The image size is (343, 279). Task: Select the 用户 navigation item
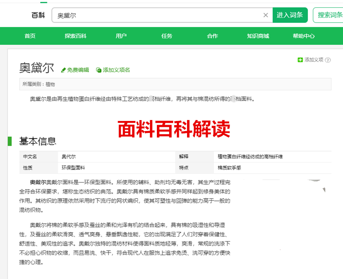click(121, 36)
